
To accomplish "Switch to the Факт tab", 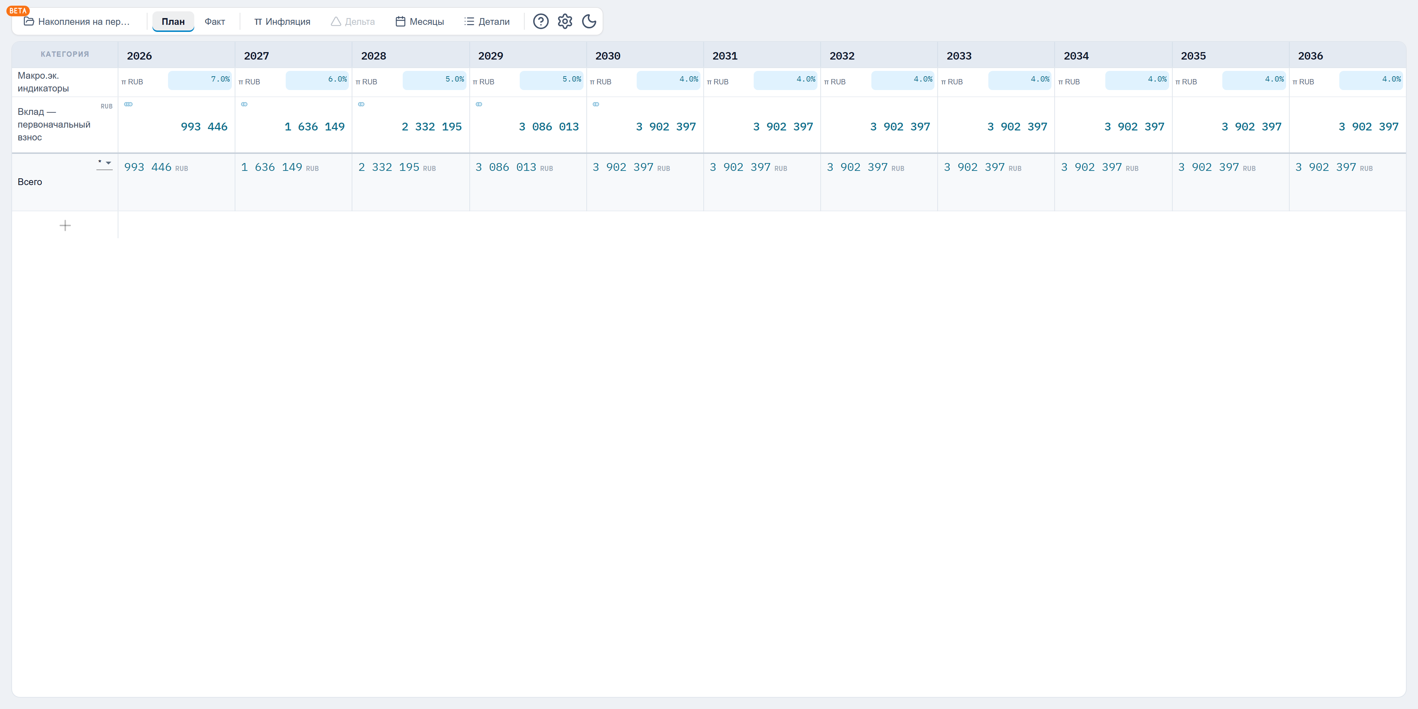I will (215, 22).
